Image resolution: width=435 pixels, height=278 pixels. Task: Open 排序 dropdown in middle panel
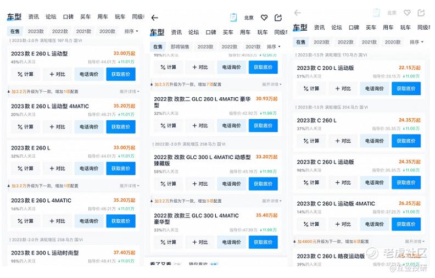coord(274,47)
